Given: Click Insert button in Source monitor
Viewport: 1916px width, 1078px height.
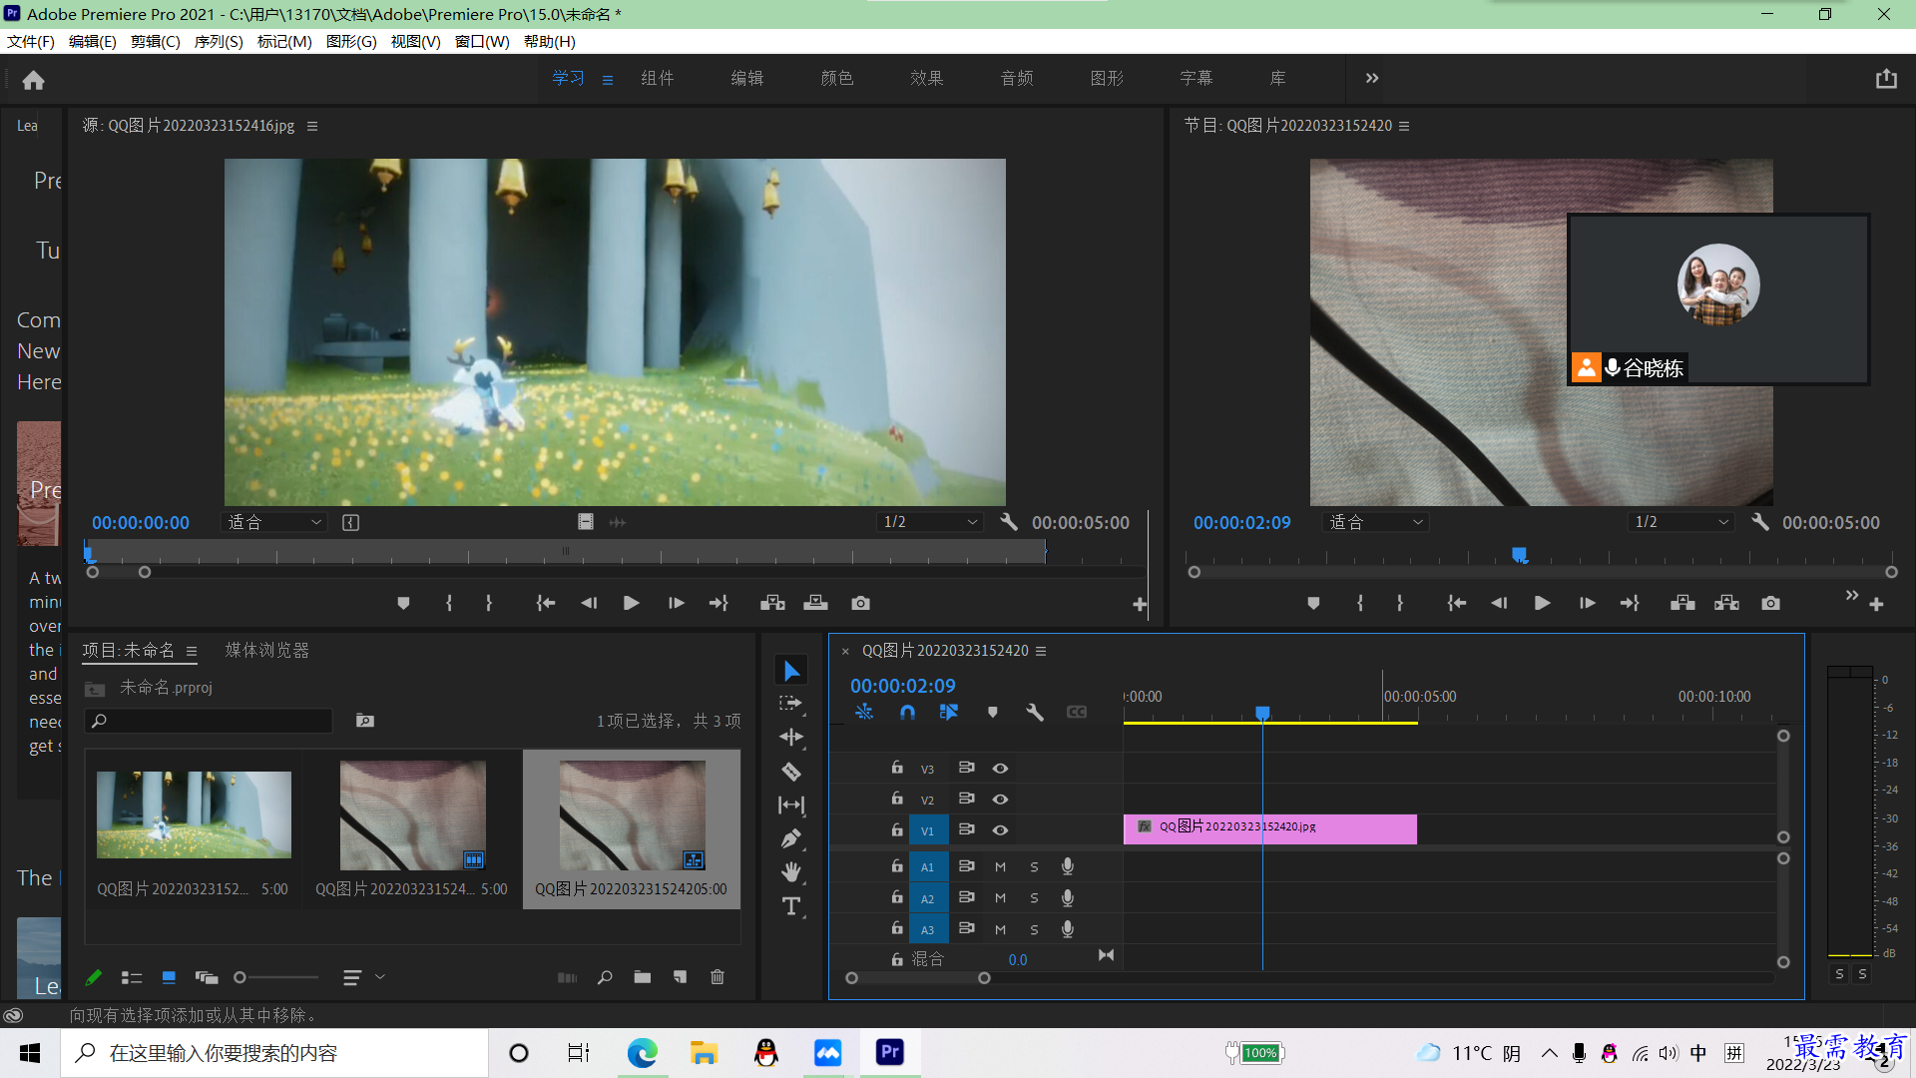Looking at the screenshot, I should (x=772, y=603).
